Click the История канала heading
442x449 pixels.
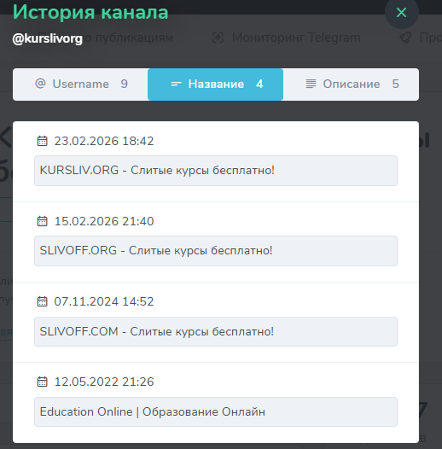tap(90, 12)
